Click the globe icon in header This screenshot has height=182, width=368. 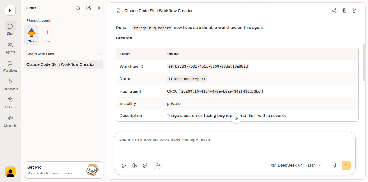pos(344,11)
